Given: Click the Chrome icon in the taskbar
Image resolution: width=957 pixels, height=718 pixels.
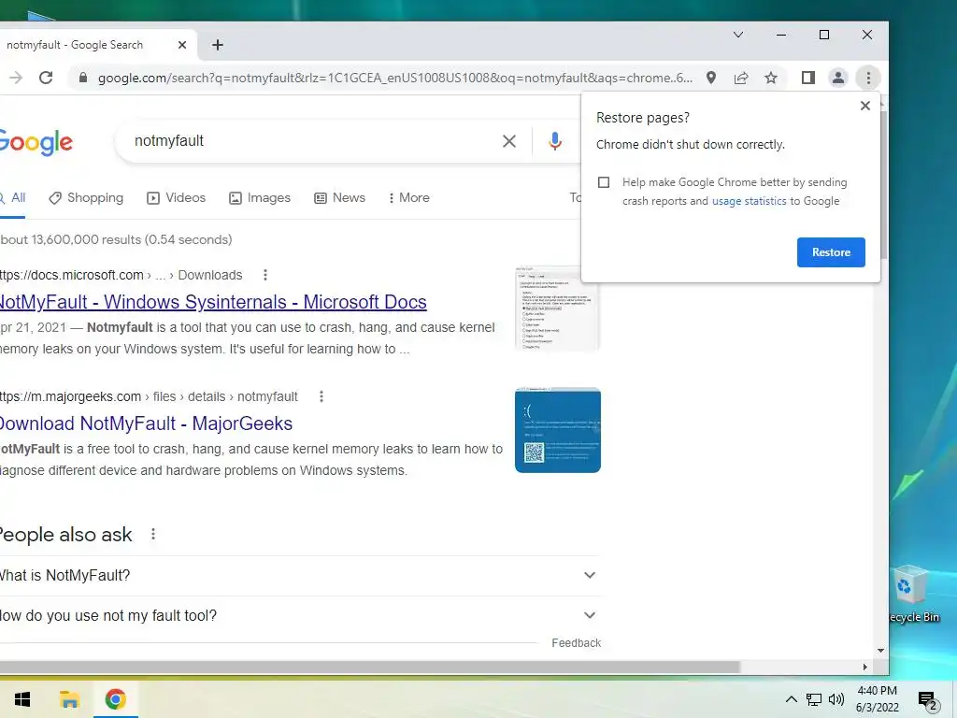Looking at the screenshot, I should [x=115, y=699].
